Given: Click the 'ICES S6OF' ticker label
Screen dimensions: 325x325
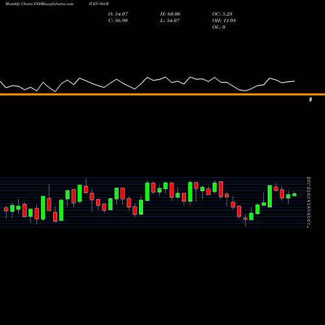Looking at the screenshot, I should (x=99, y=4).
